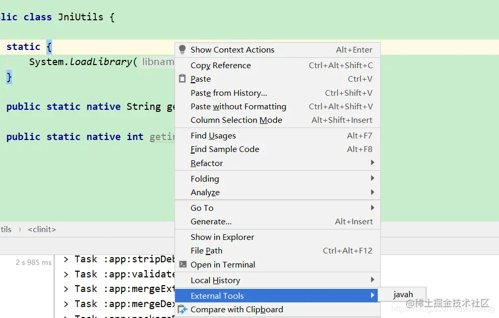The width and height of the screenshot is (499, 318).
Task: Click the loadLibrary method call in code
Action: click(x=101, y=61)
